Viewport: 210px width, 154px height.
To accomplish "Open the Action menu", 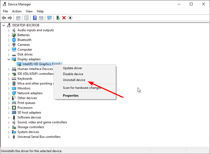I will point(17,11).
